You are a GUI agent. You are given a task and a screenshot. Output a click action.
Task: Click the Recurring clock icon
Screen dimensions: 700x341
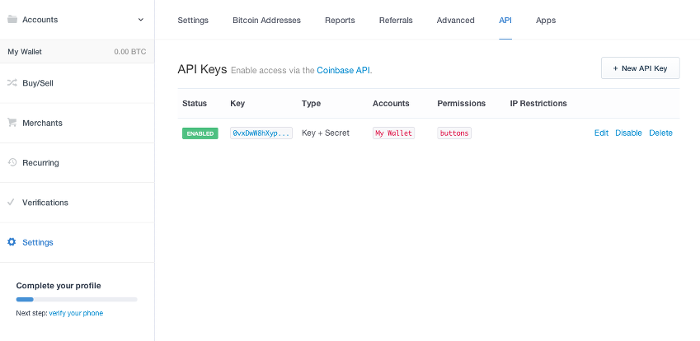click(x=12, y=162)
